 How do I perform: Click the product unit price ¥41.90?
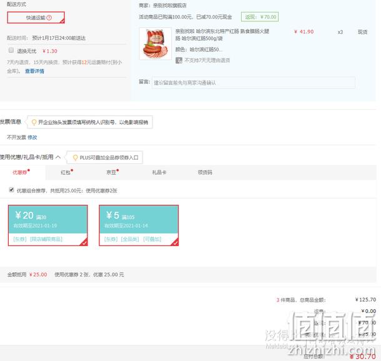304,32
